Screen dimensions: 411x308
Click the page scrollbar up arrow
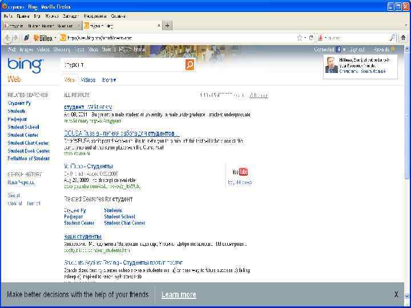click(407, 48)
